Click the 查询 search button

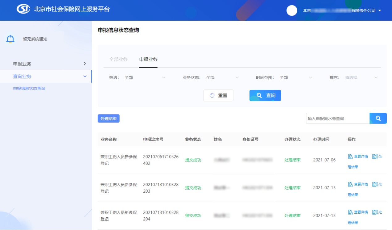(x=265, y=95)
